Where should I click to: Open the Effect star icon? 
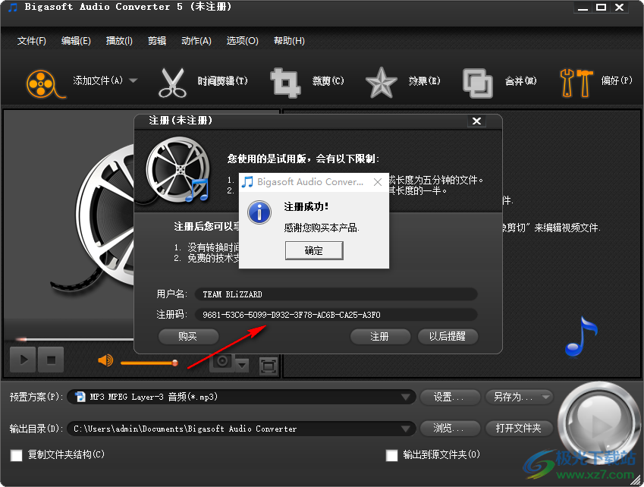[381, 83]
